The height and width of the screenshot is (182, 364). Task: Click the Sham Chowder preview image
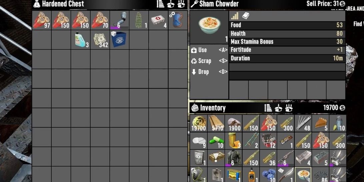tap(209, 25)
